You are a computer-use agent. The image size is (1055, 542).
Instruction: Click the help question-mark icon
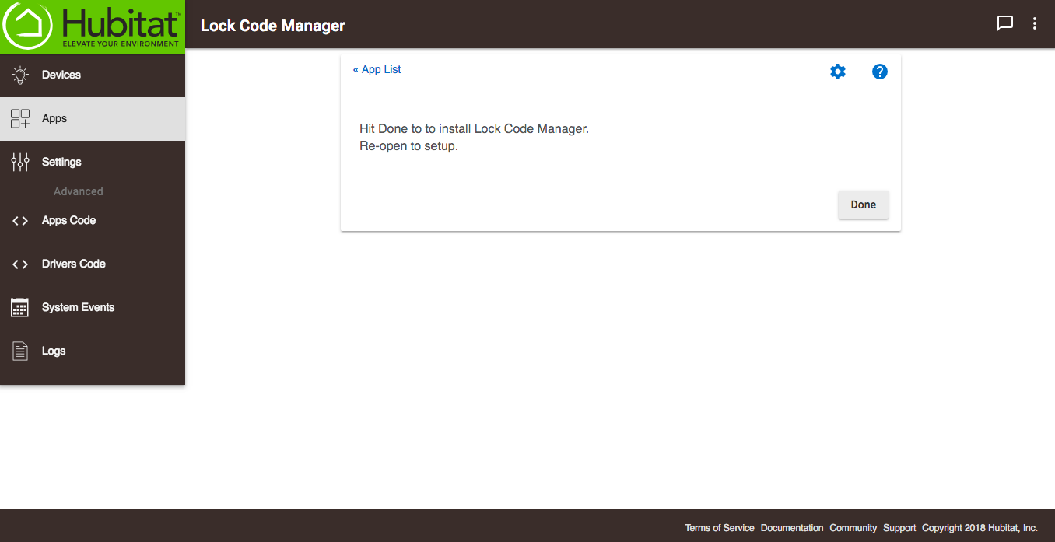tap(880, 71)
